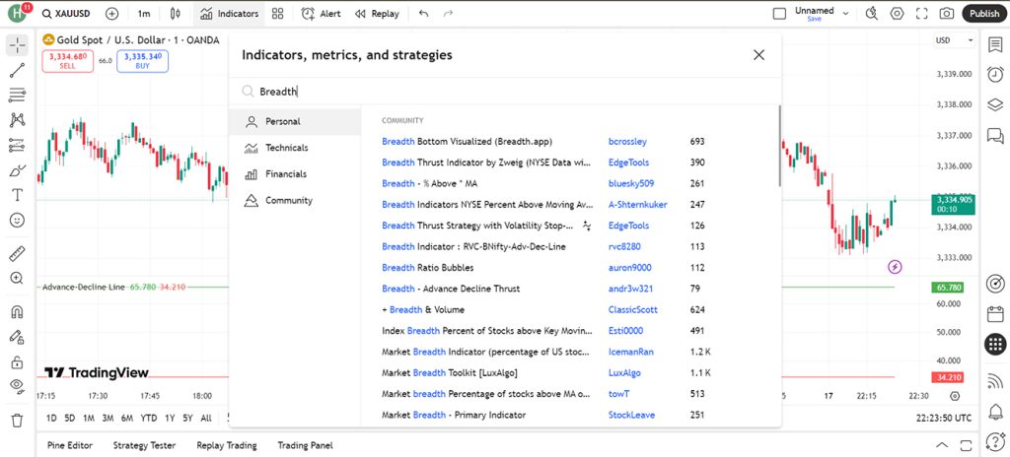
Task: Open the Alerts clock icon in right sidebar
Action: click(995, 74)
